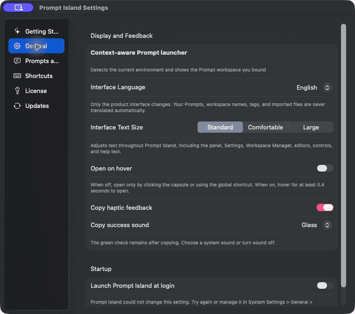Click the 'green check remains after copying' note
Screen dimensions: 355x314
coord(183,243)
